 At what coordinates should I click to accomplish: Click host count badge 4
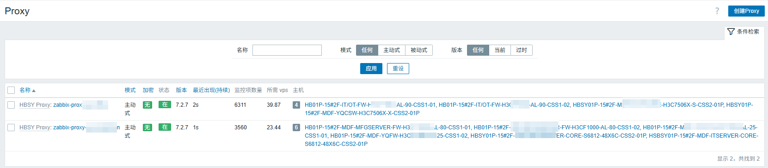(x=296, y=105)
